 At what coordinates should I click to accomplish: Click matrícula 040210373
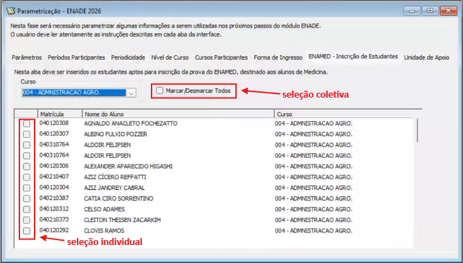click(x=54, y=219)
